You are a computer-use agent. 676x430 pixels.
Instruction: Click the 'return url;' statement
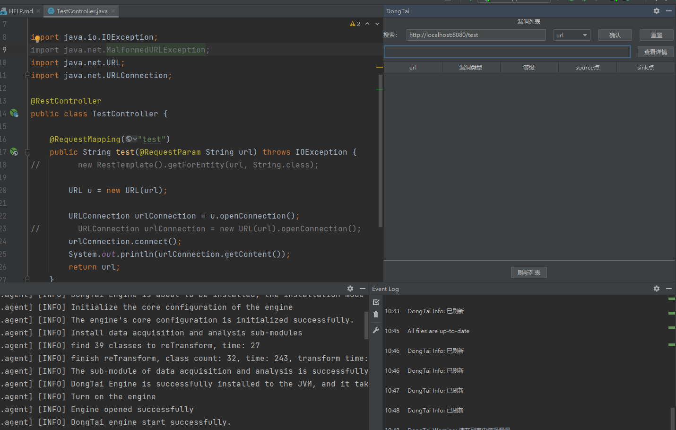(94, 267)
